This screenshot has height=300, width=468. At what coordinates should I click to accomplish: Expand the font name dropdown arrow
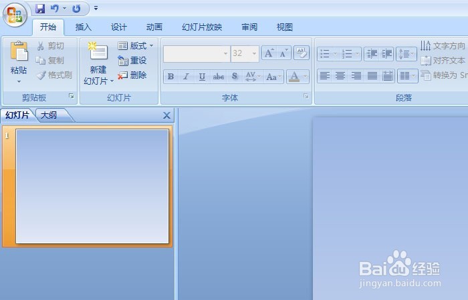[x=226, y=54]
